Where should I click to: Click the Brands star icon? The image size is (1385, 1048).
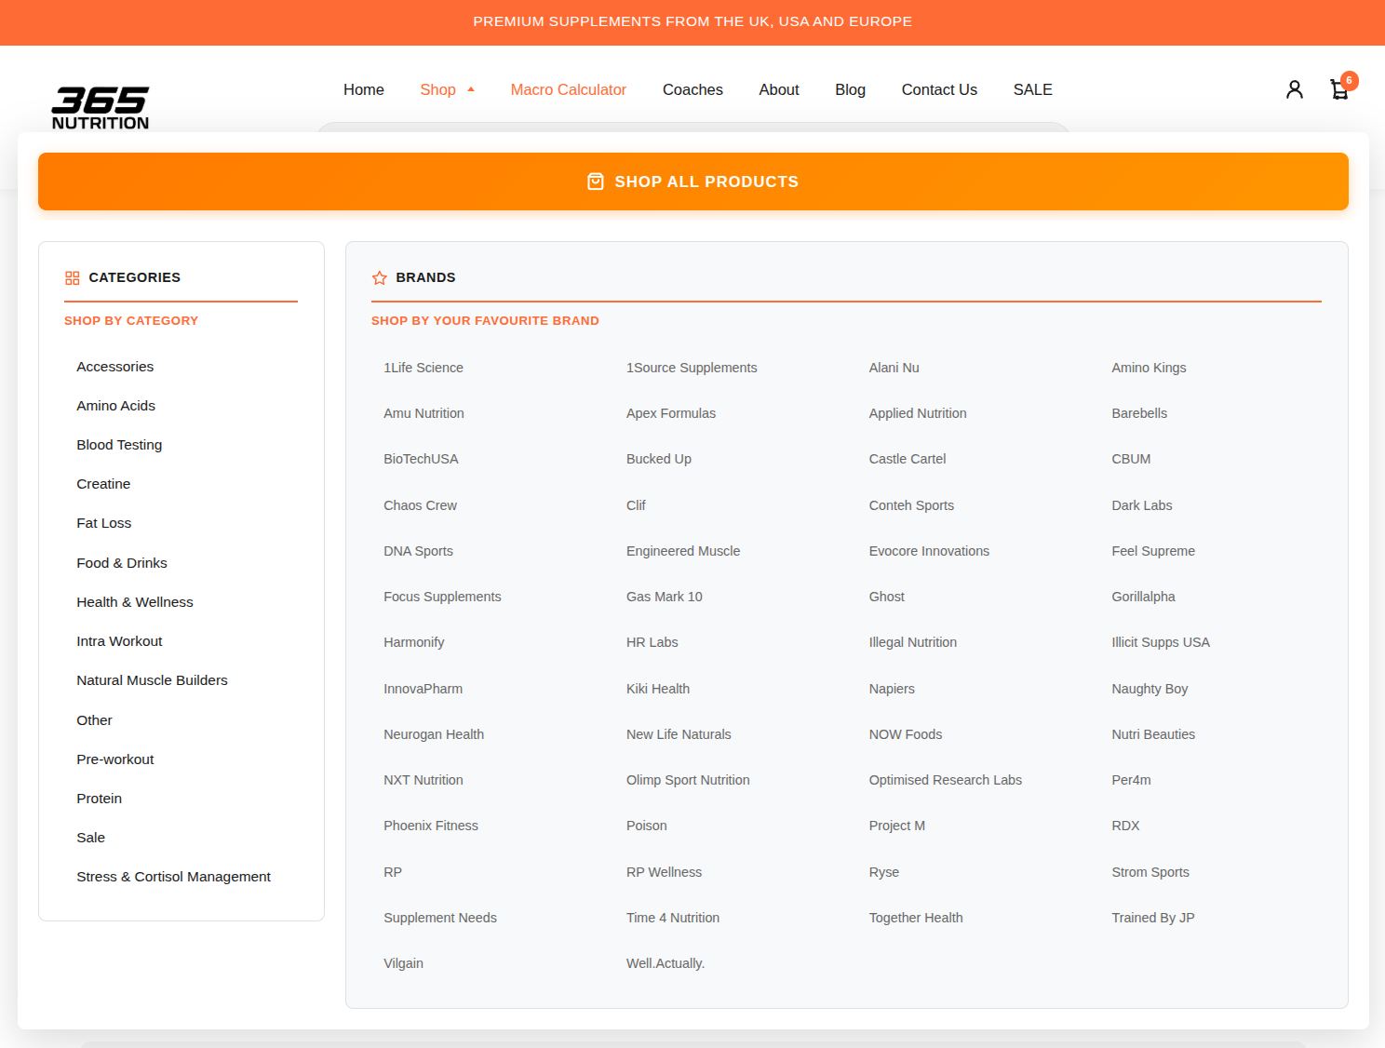[x=380, y=278]
